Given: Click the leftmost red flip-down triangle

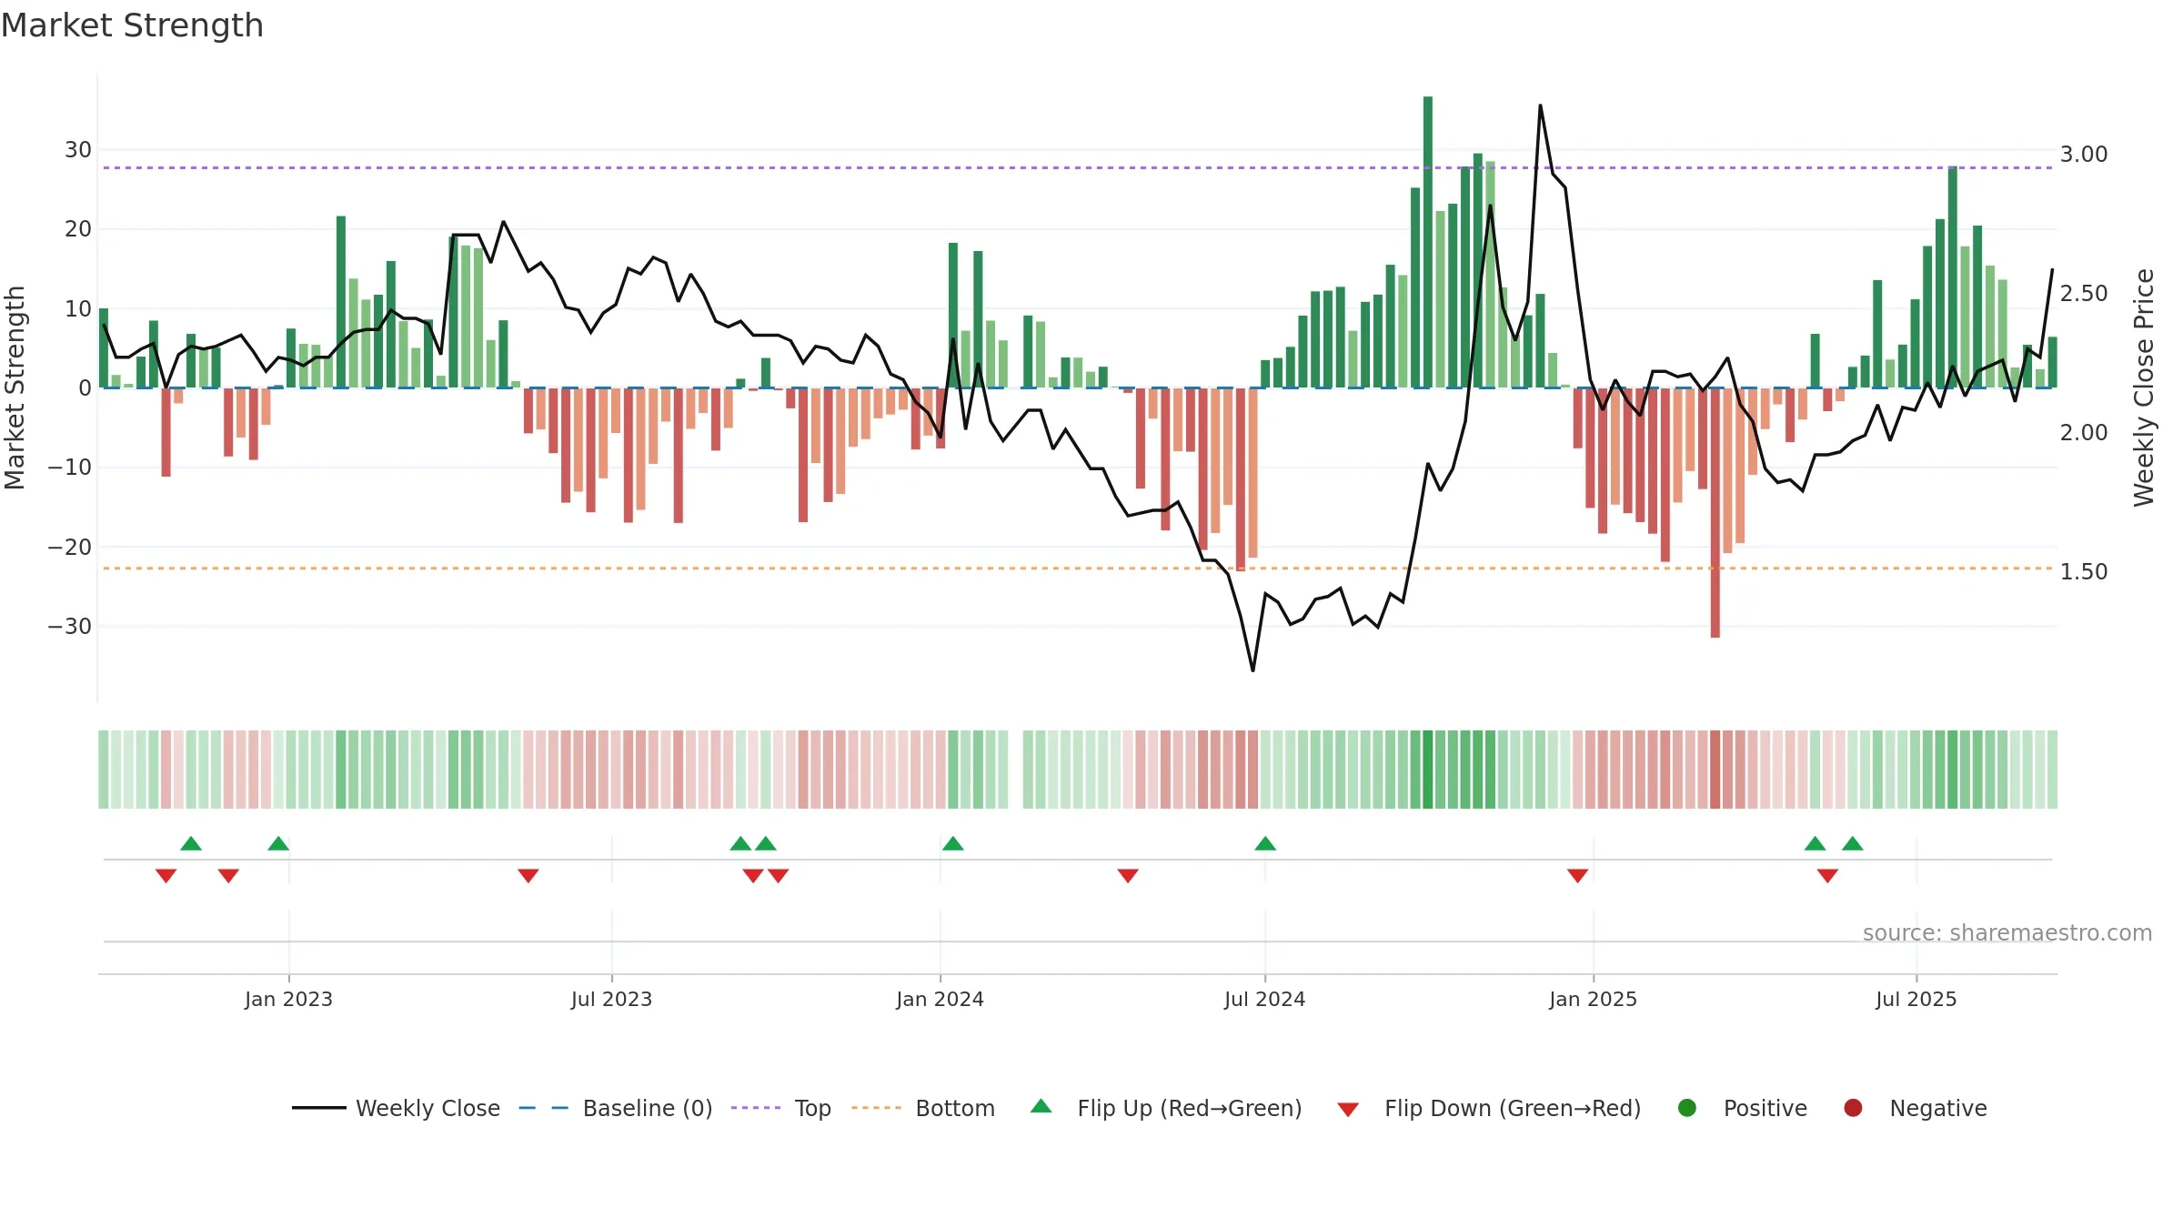Looking at the screenshot, I should click(x=166, y=875).
